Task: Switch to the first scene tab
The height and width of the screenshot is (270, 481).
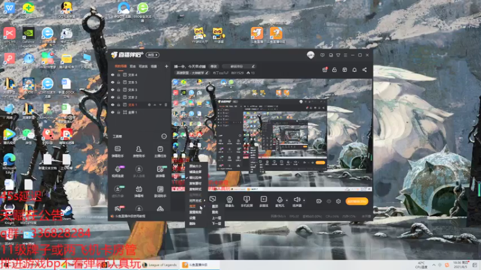Action: pos(121,66)
